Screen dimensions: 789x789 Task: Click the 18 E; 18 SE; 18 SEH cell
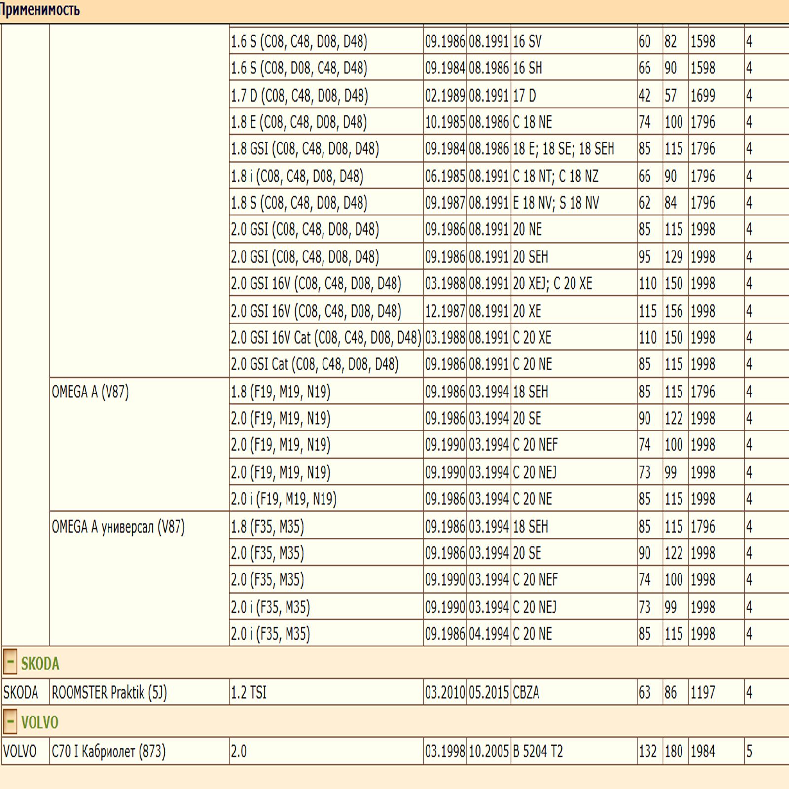pyautogui.click(x=564, y=149)
